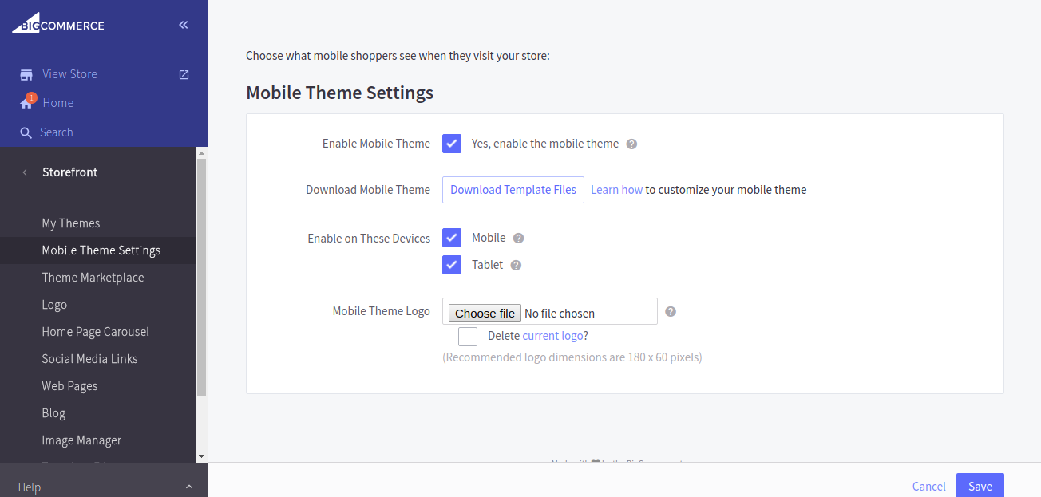Check the Delete current logo checkbox

(468, 336)
